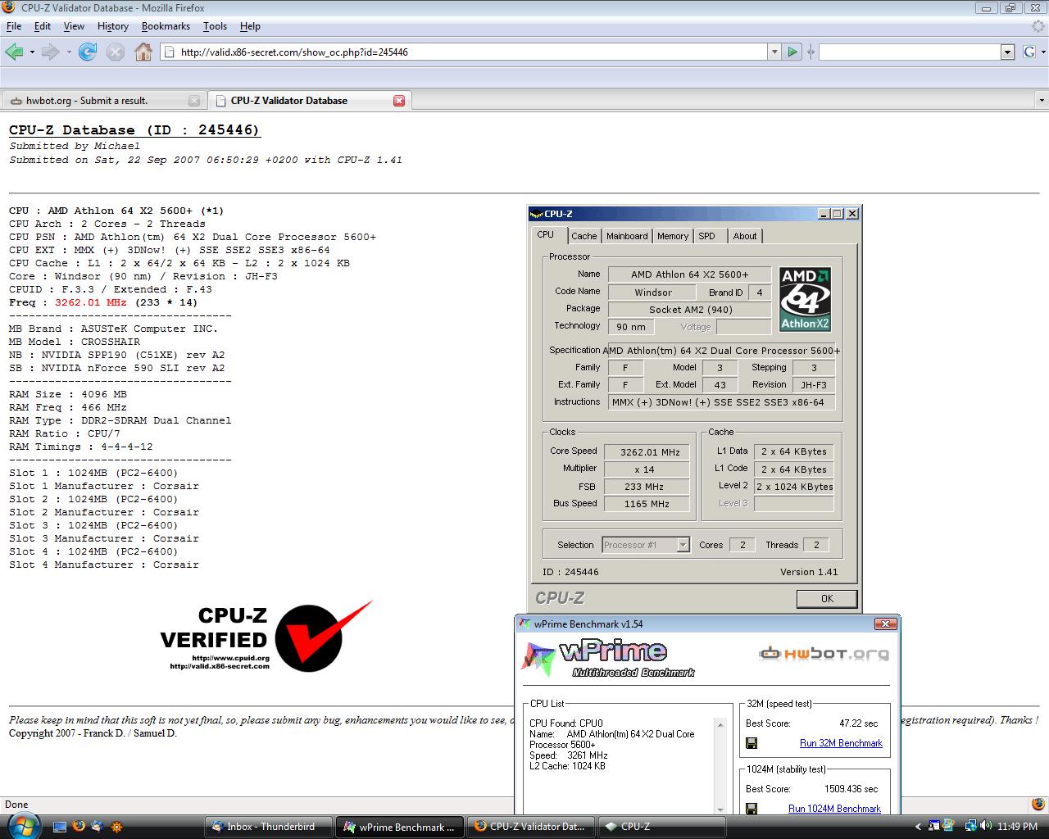
Task: Click Run 32M Benchmark link
Action: (x=841, y=743)
